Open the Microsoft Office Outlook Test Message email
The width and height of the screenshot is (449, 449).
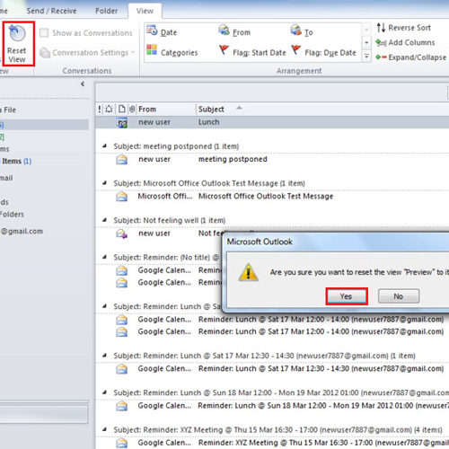(272, 197)
